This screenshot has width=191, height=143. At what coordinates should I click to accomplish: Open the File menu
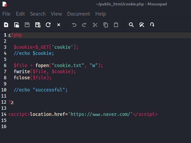tap(6, 14)
